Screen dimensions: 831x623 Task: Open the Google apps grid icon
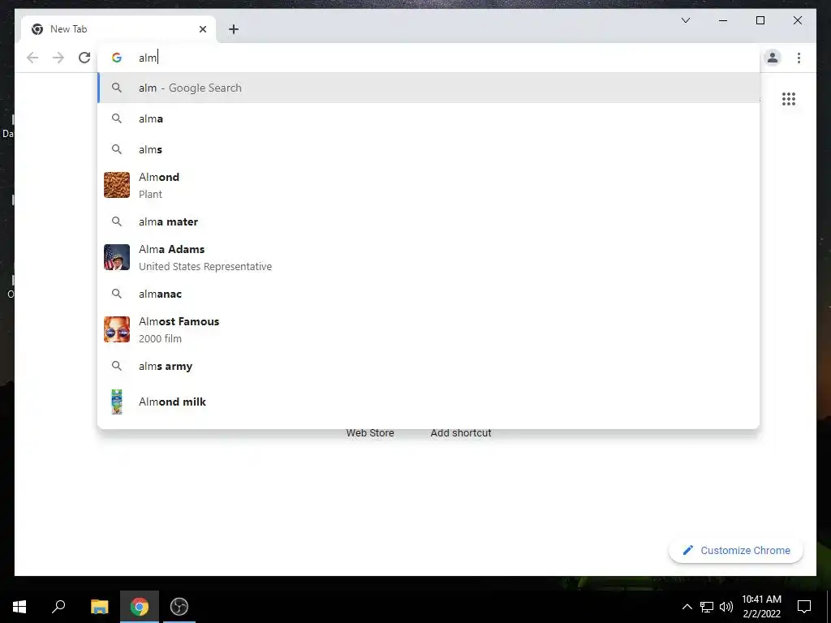(x=789, y=99)
